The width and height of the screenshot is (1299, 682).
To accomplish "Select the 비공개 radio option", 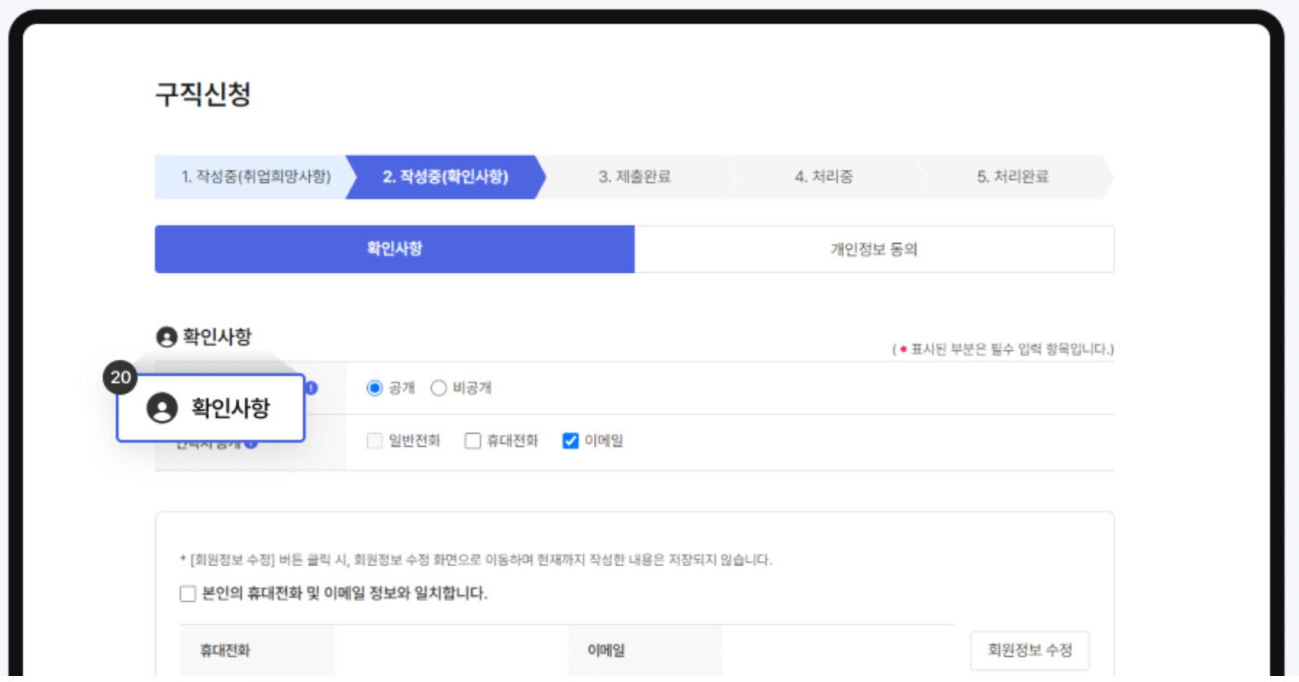I will (439, 387).
